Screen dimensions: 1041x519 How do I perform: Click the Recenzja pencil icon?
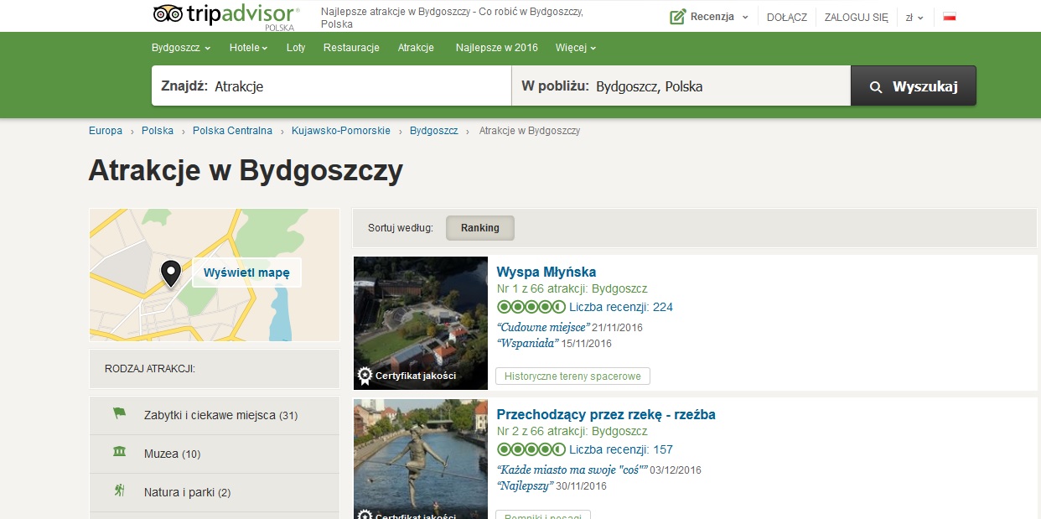pyautogui.click(x=677, y=17)
